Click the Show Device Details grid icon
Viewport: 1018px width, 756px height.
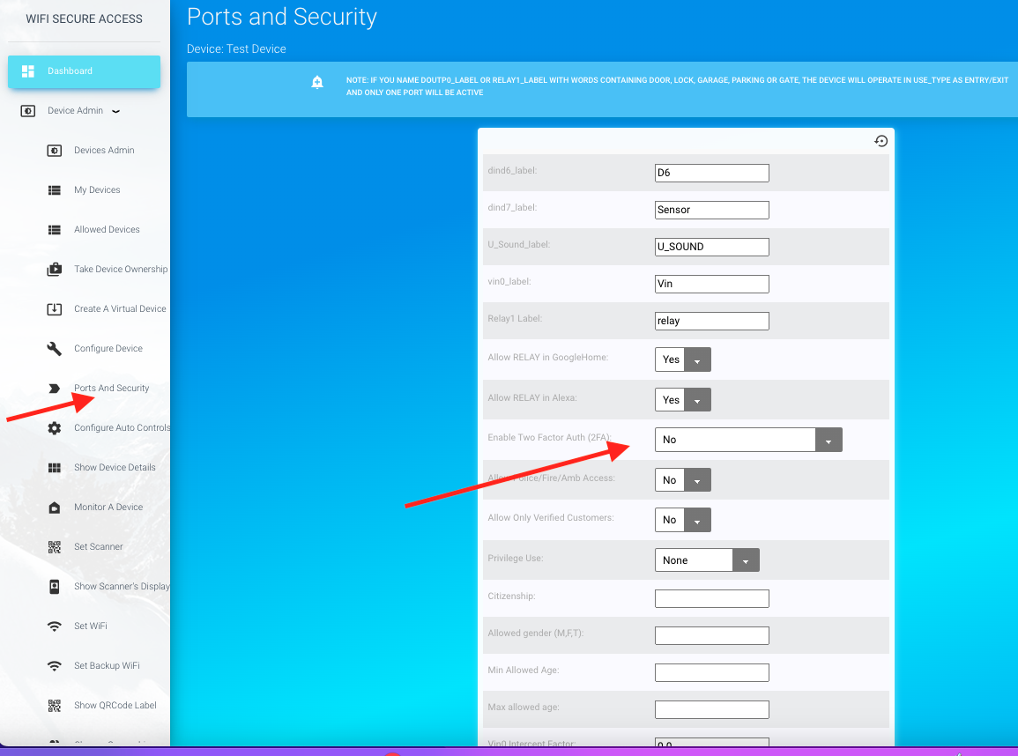coord(55,468)
